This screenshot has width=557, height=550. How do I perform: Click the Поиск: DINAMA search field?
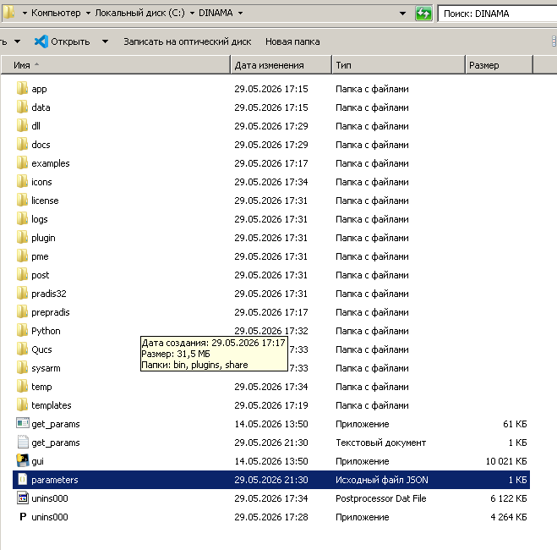pyautogui.click(x=497, y=14)
